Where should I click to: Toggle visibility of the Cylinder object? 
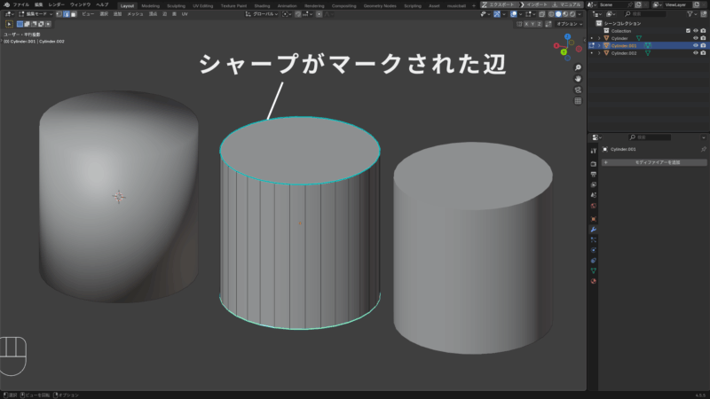(x=695, y=38)
